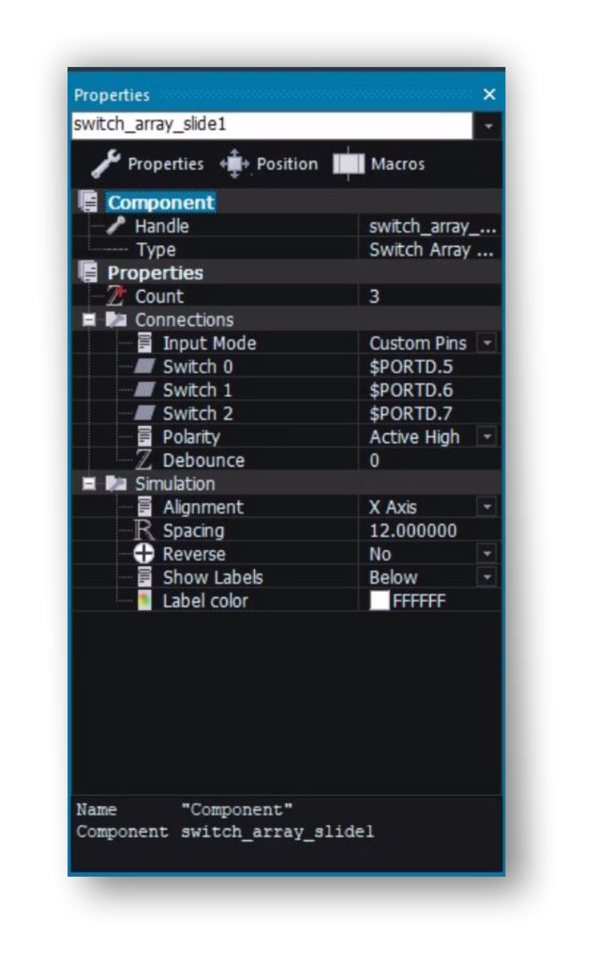Click the Properties section sheet icon
This screenshot has height=958, width=592.
[88, 272]
